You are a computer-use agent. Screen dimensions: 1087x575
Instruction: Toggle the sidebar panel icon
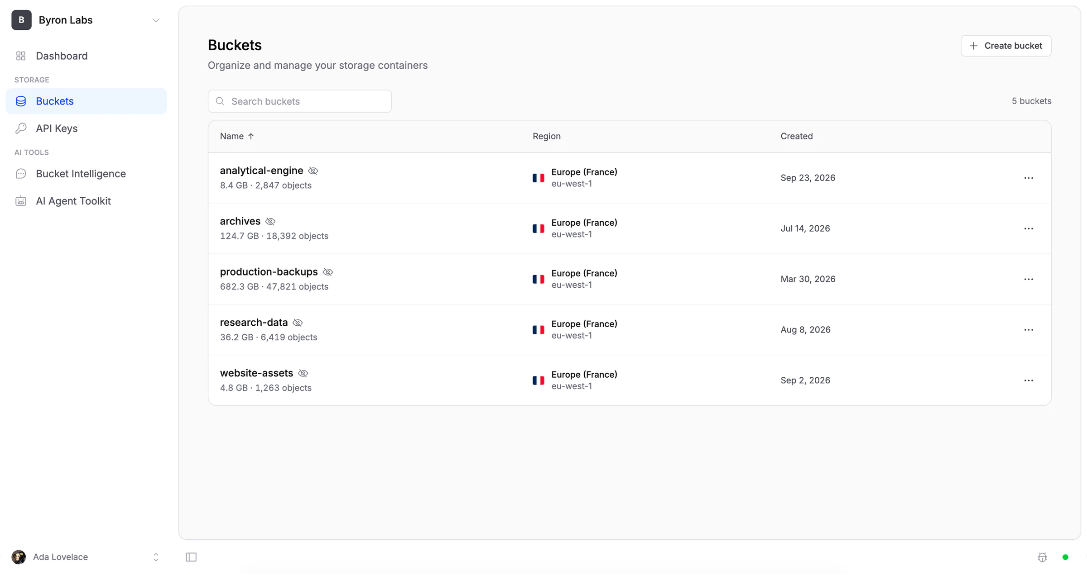(191, 557)
